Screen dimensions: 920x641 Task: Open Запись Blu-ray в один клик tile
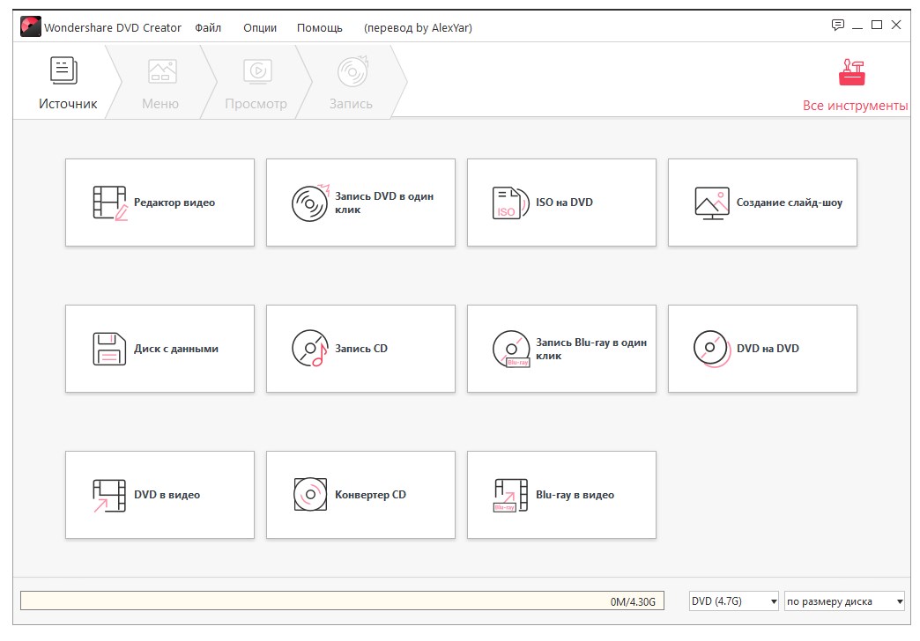(561, 349)
